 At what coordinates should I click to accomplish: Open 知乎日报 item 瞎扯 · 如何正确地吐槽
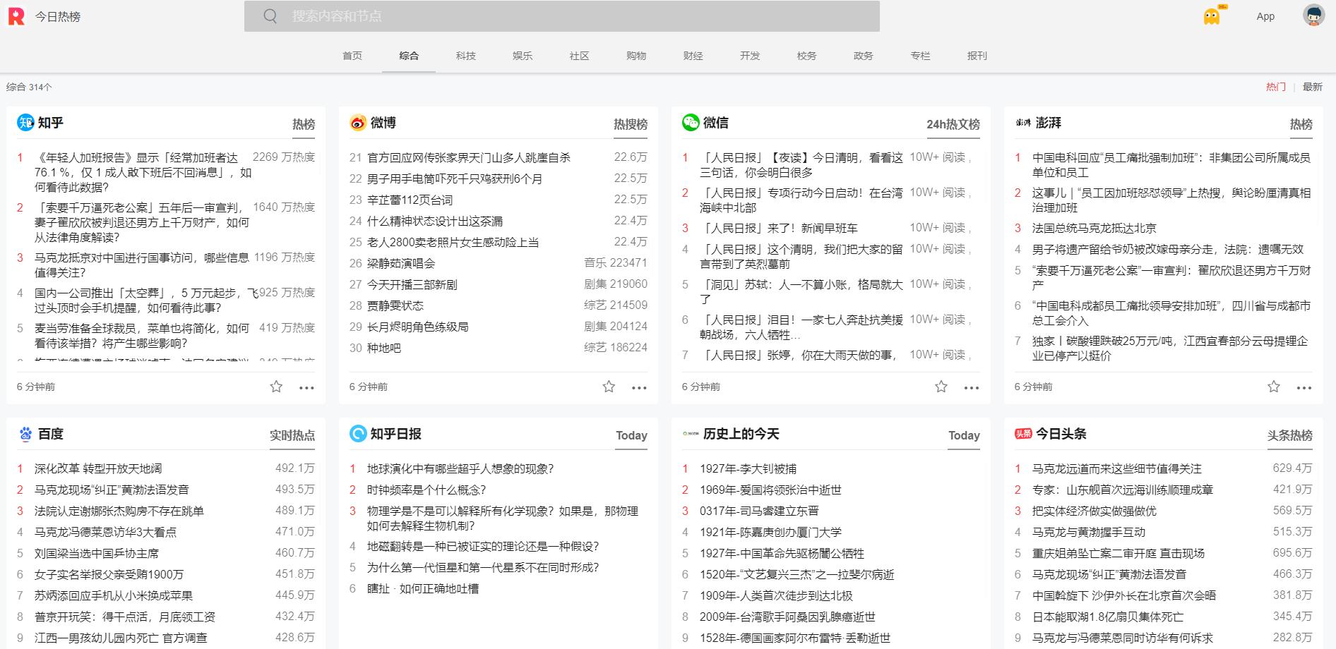[423, 588]
